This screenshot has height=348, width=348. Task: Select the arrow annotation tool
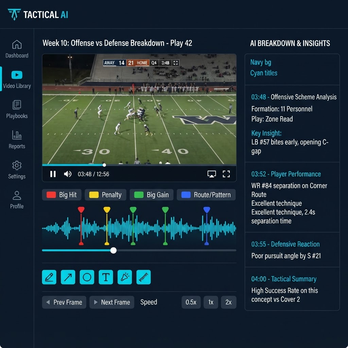pyautogui.click(x=68, y=277)
